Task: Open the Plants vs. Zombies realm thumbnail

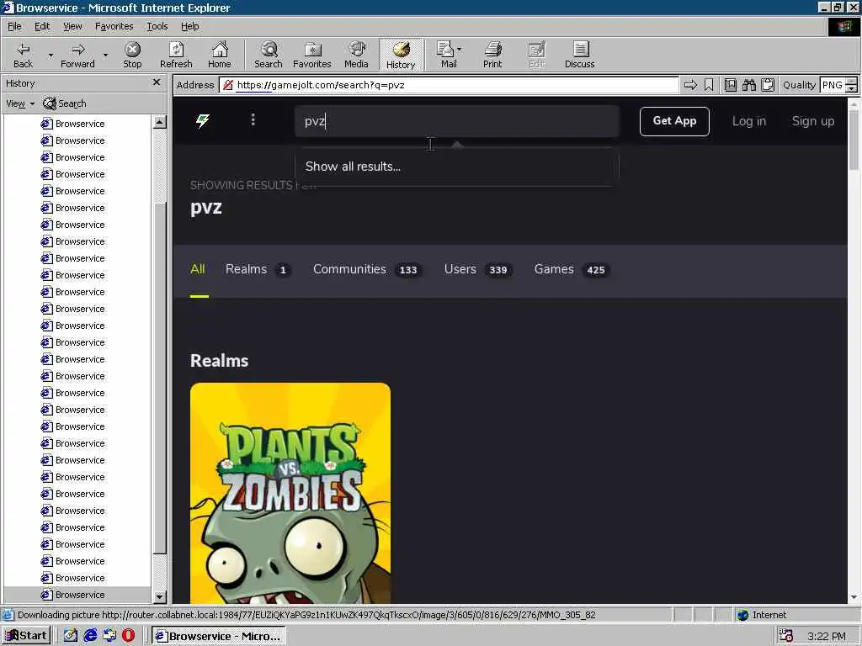Action: [x=290, y=493]
